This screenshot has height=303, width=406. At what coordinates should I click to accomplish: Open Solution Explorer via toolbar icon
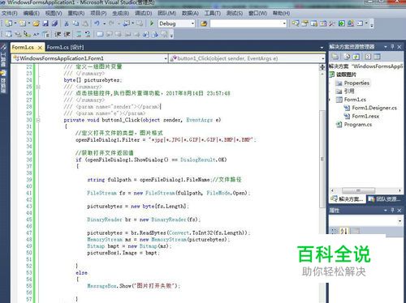point(296,23)
